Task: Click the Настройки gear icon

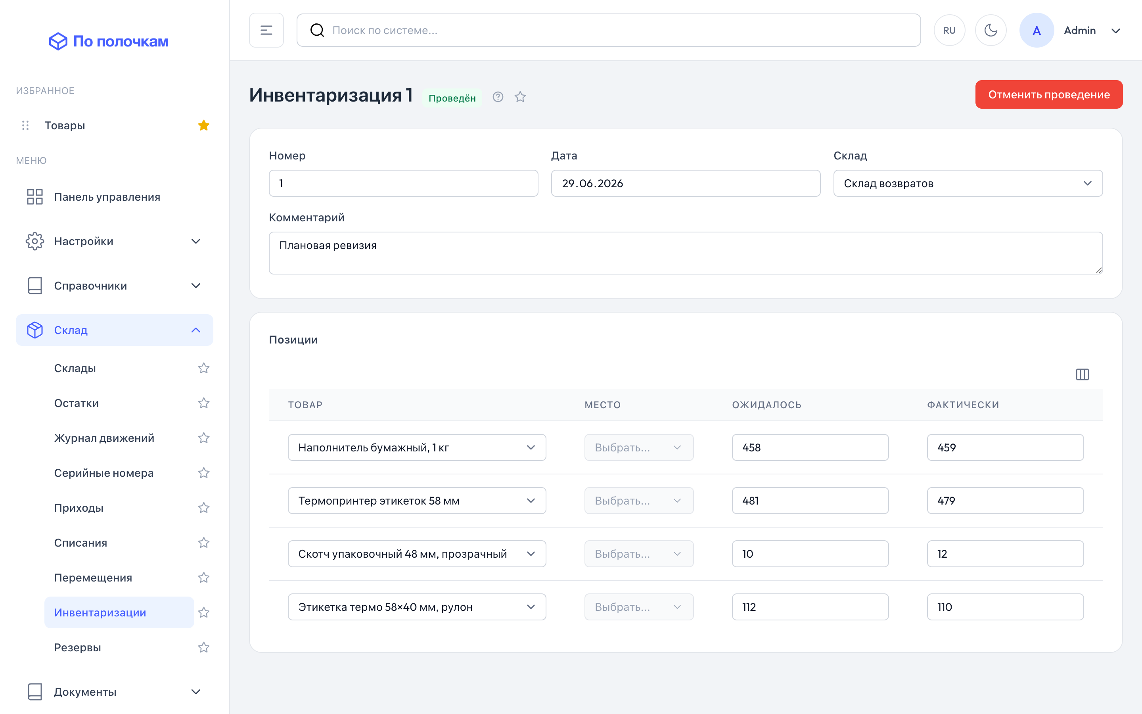Action: coord(35,241)
